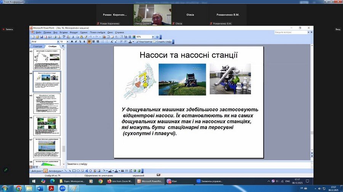Open the Вставка menu
The width and height of the screenshot is (343, 192).
(64, 33)
